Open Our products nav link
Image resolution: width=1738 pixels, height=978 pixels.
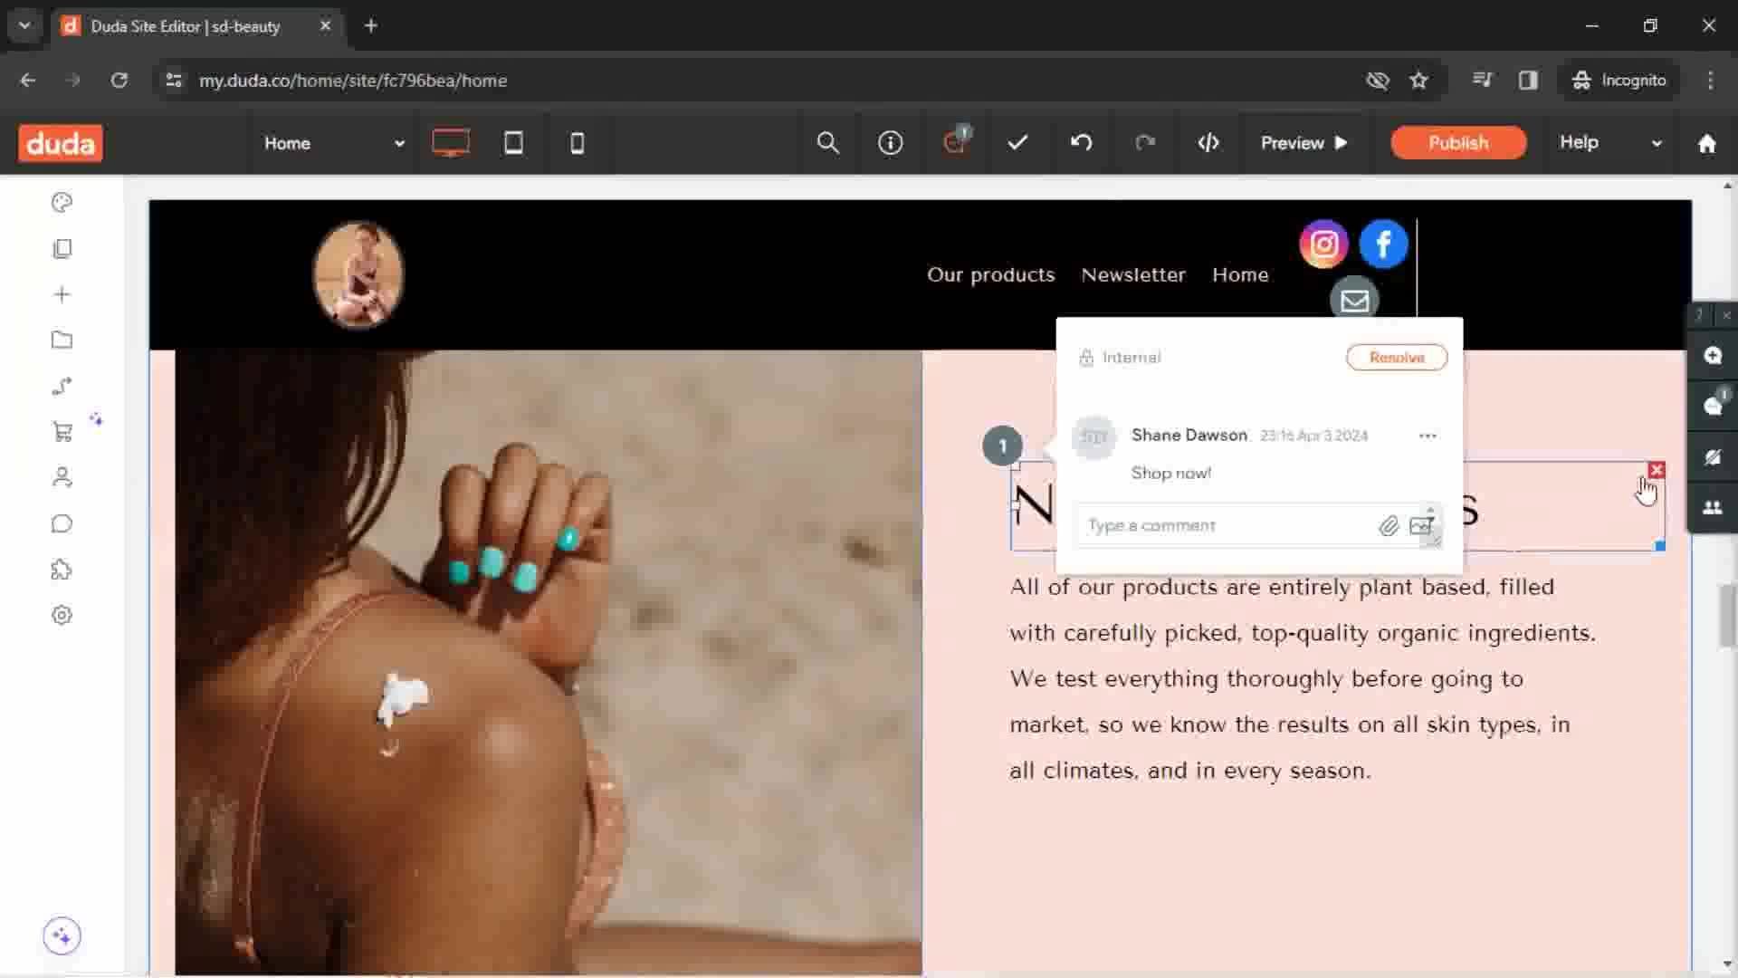(x=990, y=274)
